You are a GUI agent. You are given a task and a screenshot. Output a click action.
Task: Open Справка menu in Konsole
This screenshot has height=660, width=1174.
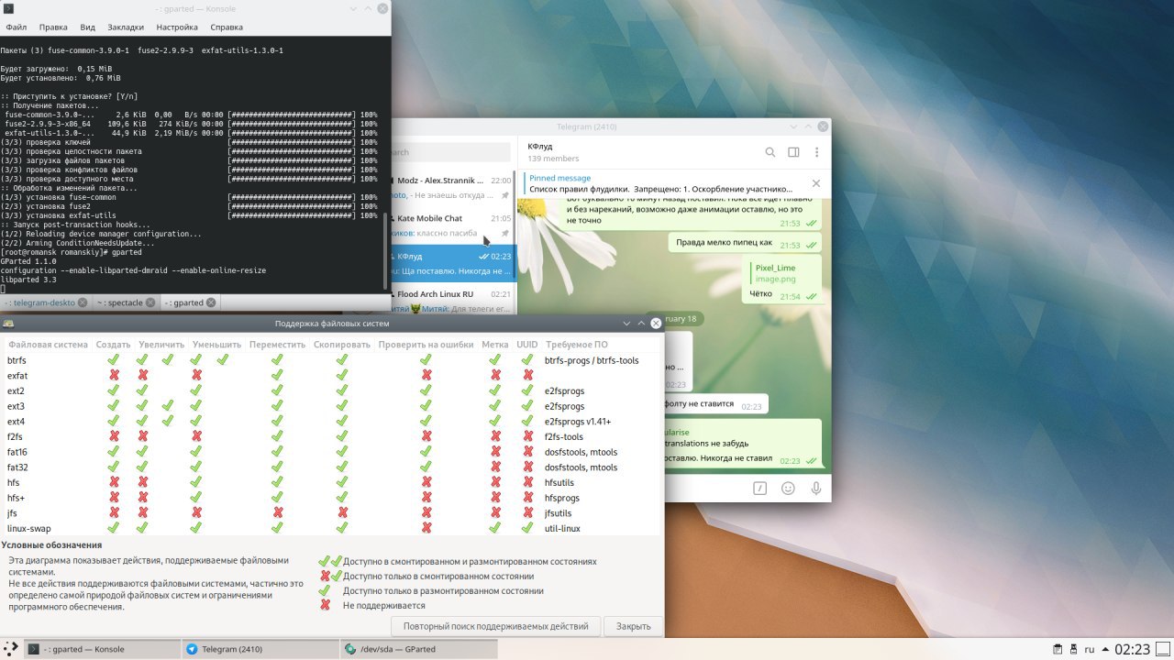[227, 27]
